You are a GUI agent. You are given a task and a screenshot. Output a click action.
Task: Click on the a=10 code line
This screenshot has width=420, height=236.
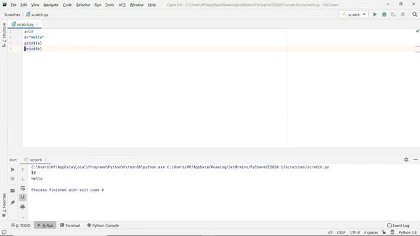(x=29, y=31)
